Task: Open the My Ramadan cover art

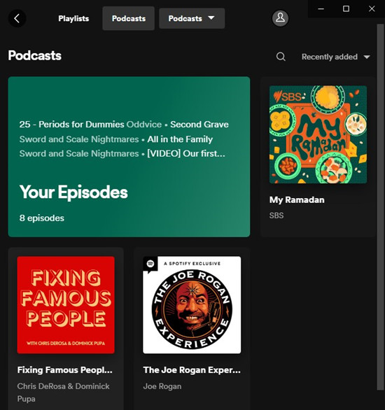Action: (318, 134)
